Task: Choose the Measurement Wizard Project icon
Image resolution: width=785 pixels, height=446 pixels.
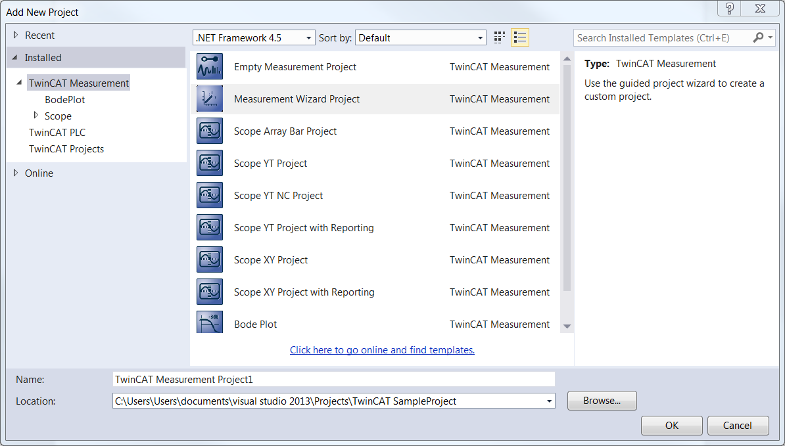Action: tap(209, 99)
